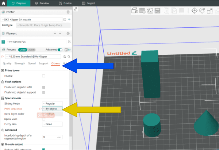
Task: Remove a filament with minus icon
Action: coord(60,34)
